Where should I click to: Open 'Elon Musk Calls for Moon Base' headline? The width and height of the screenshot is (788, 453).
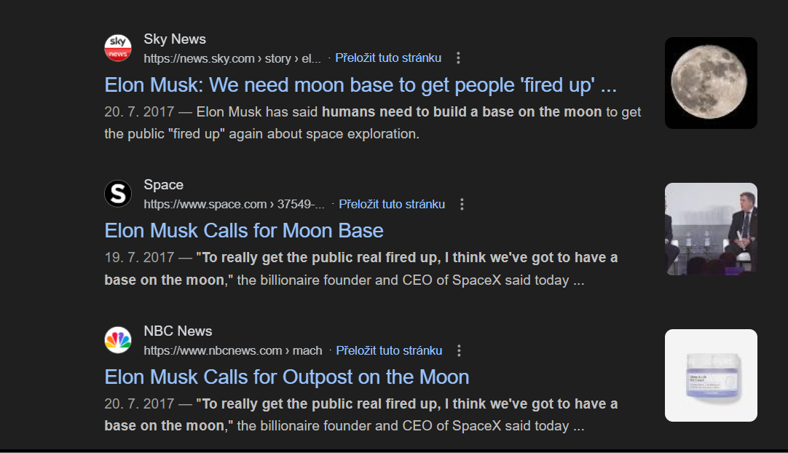pos(244,231)
